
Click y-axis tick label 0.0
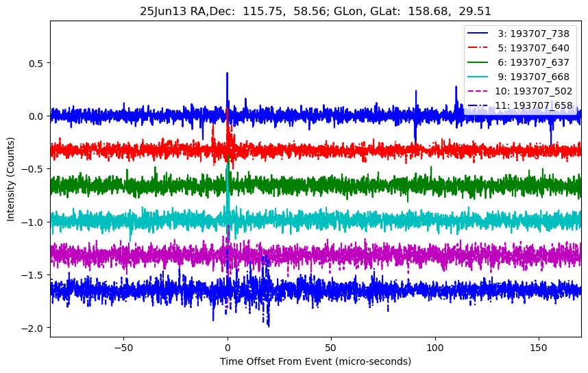36,116
